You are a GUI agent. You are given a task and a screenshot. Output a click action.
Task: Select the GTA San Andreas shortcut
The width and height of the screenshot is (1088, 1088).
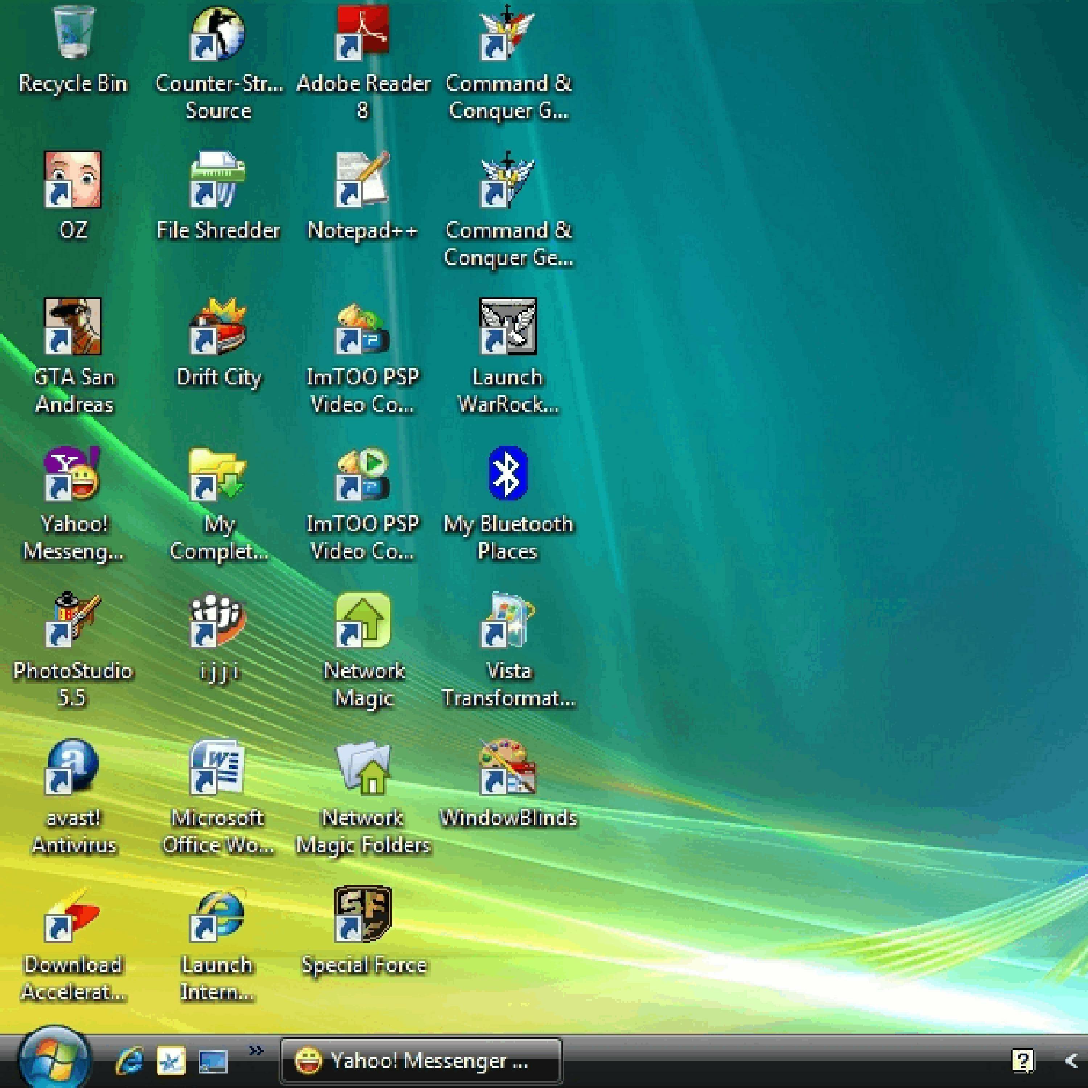73,327
